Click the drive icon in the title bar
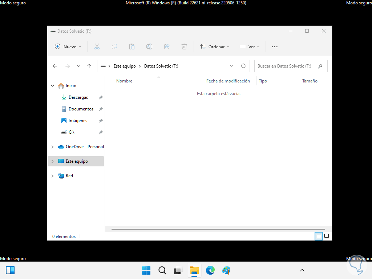 pos(53,31)
